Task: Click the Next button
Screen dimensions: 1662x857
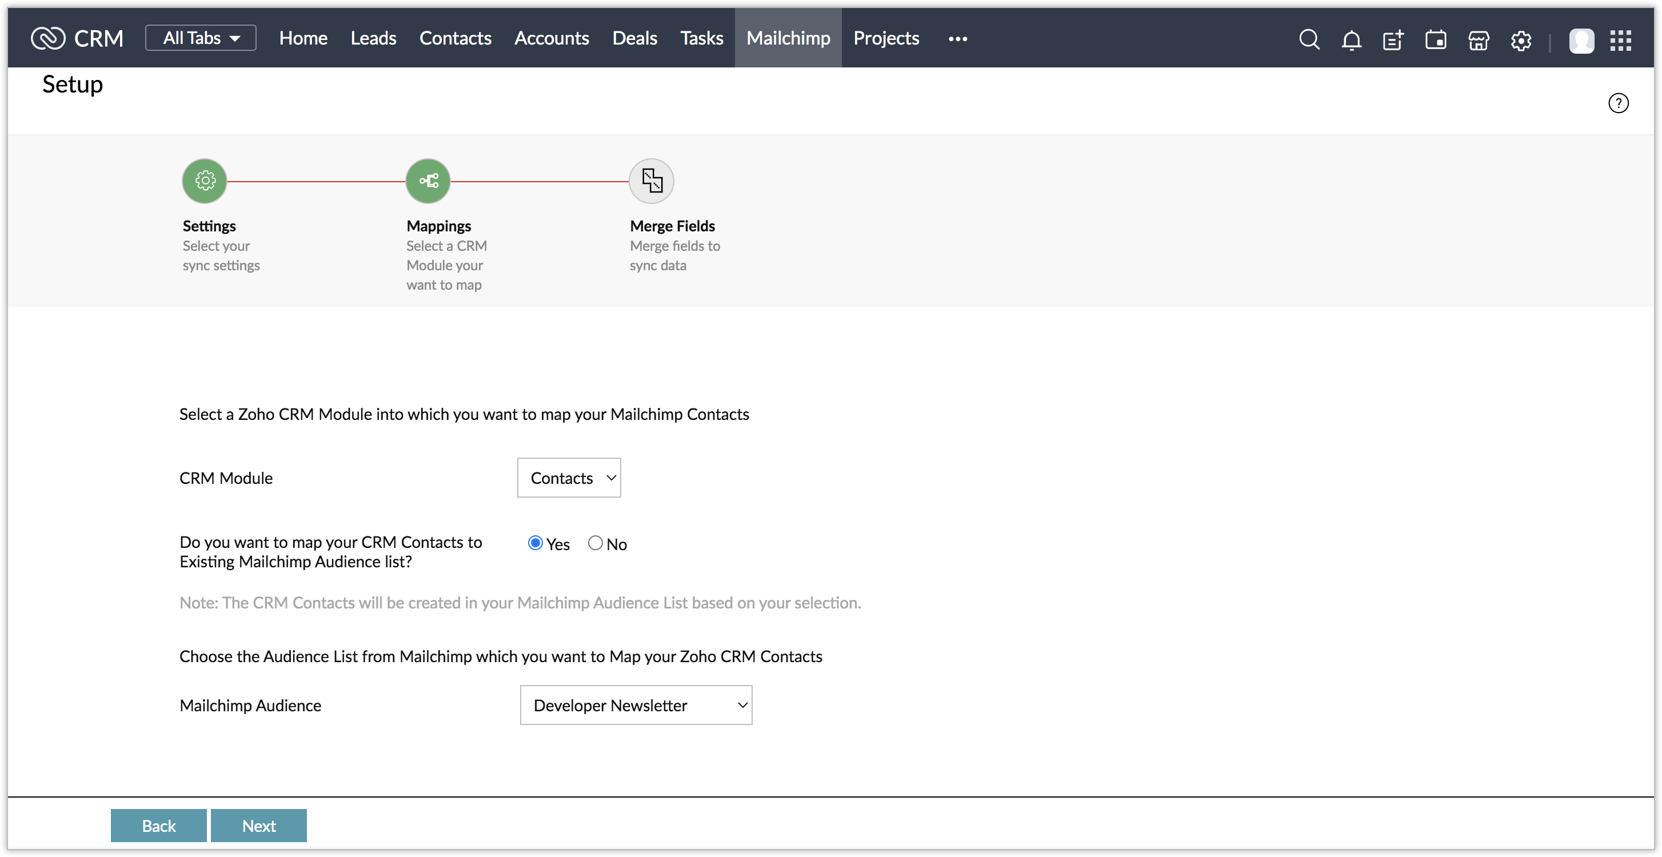Action: [259, 826]
